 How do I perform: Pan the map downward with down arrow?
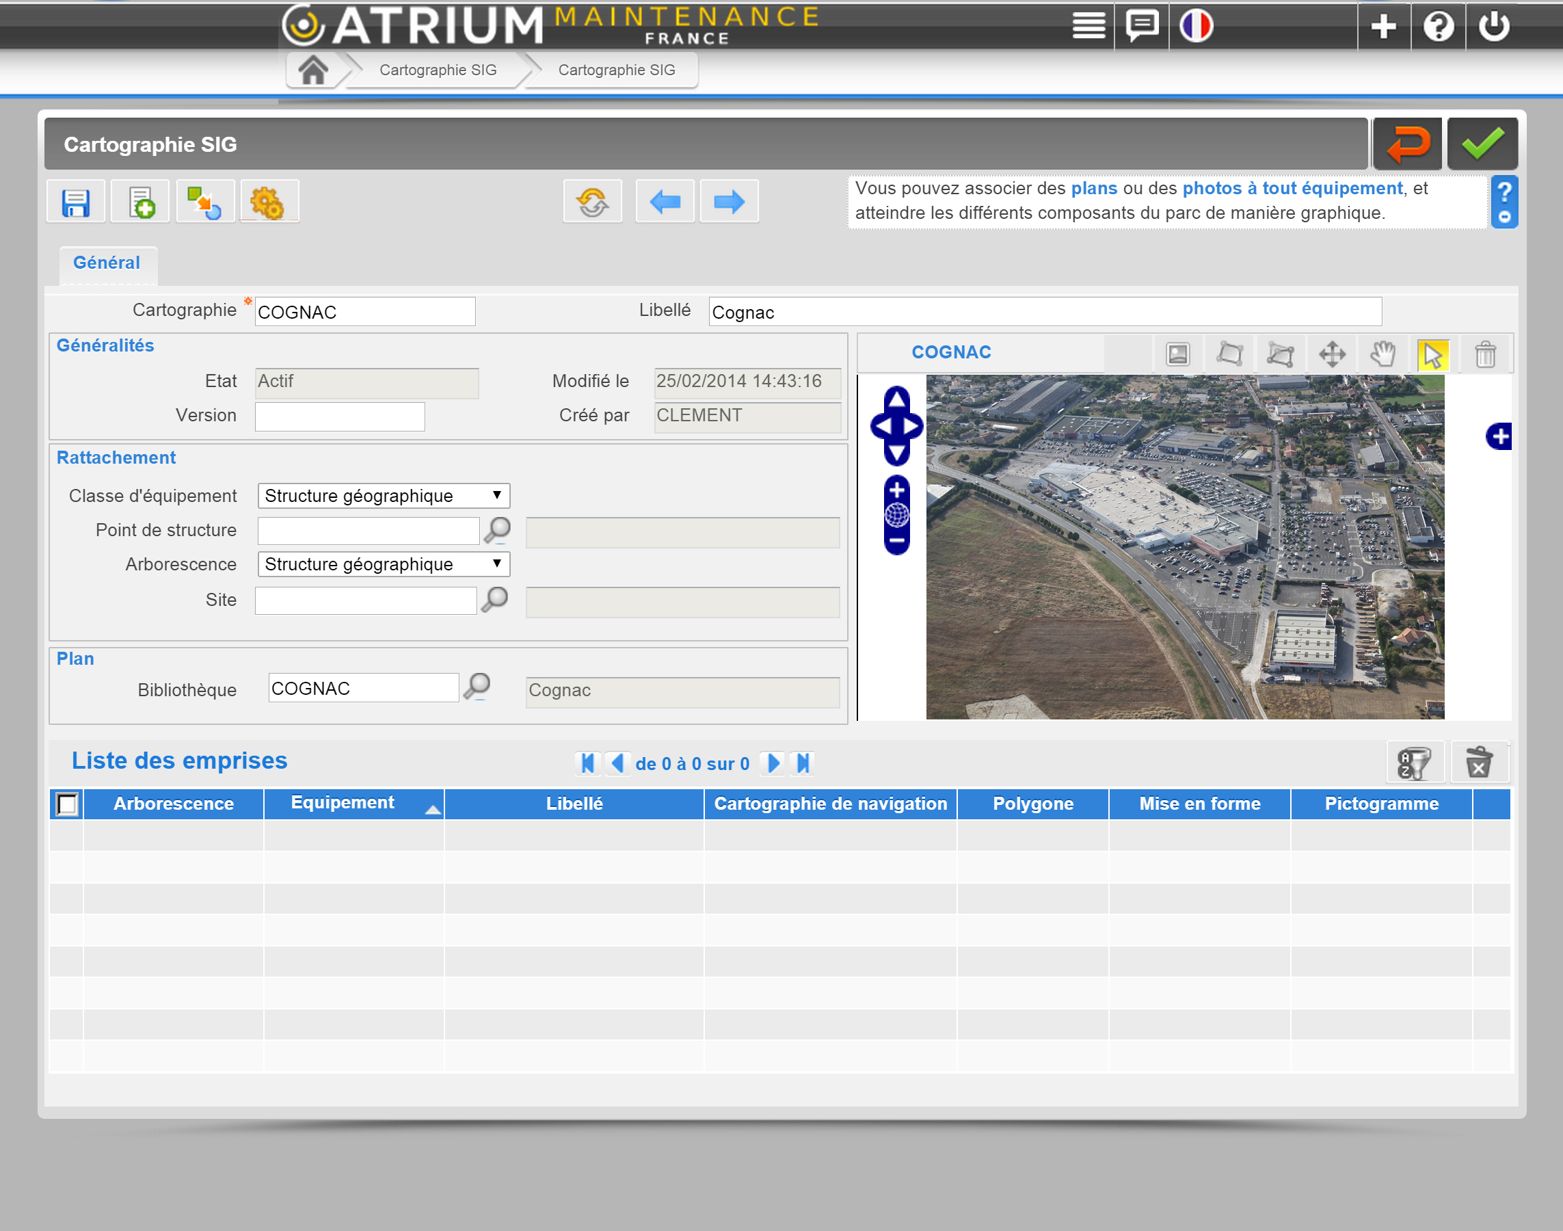[x=896, y=454]
